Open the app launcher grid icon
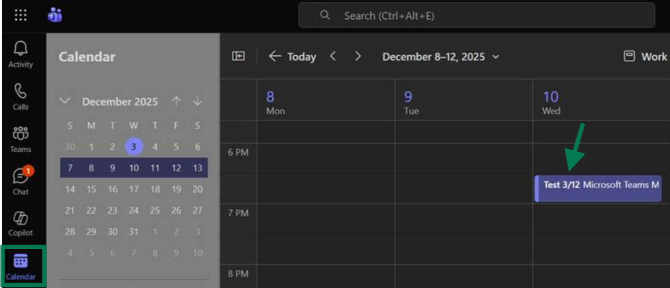Image resolution: width=670 pixels, height=288 pixels. click(x=20, y=15)
